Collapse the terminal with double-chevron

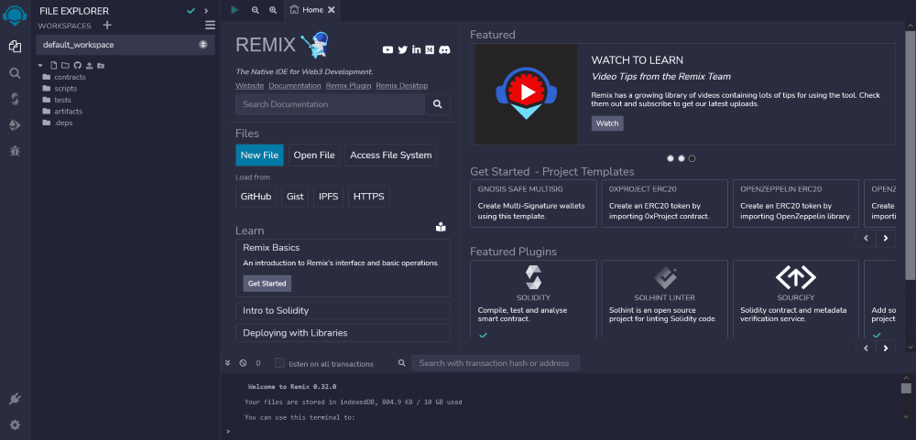click(228, 363)
